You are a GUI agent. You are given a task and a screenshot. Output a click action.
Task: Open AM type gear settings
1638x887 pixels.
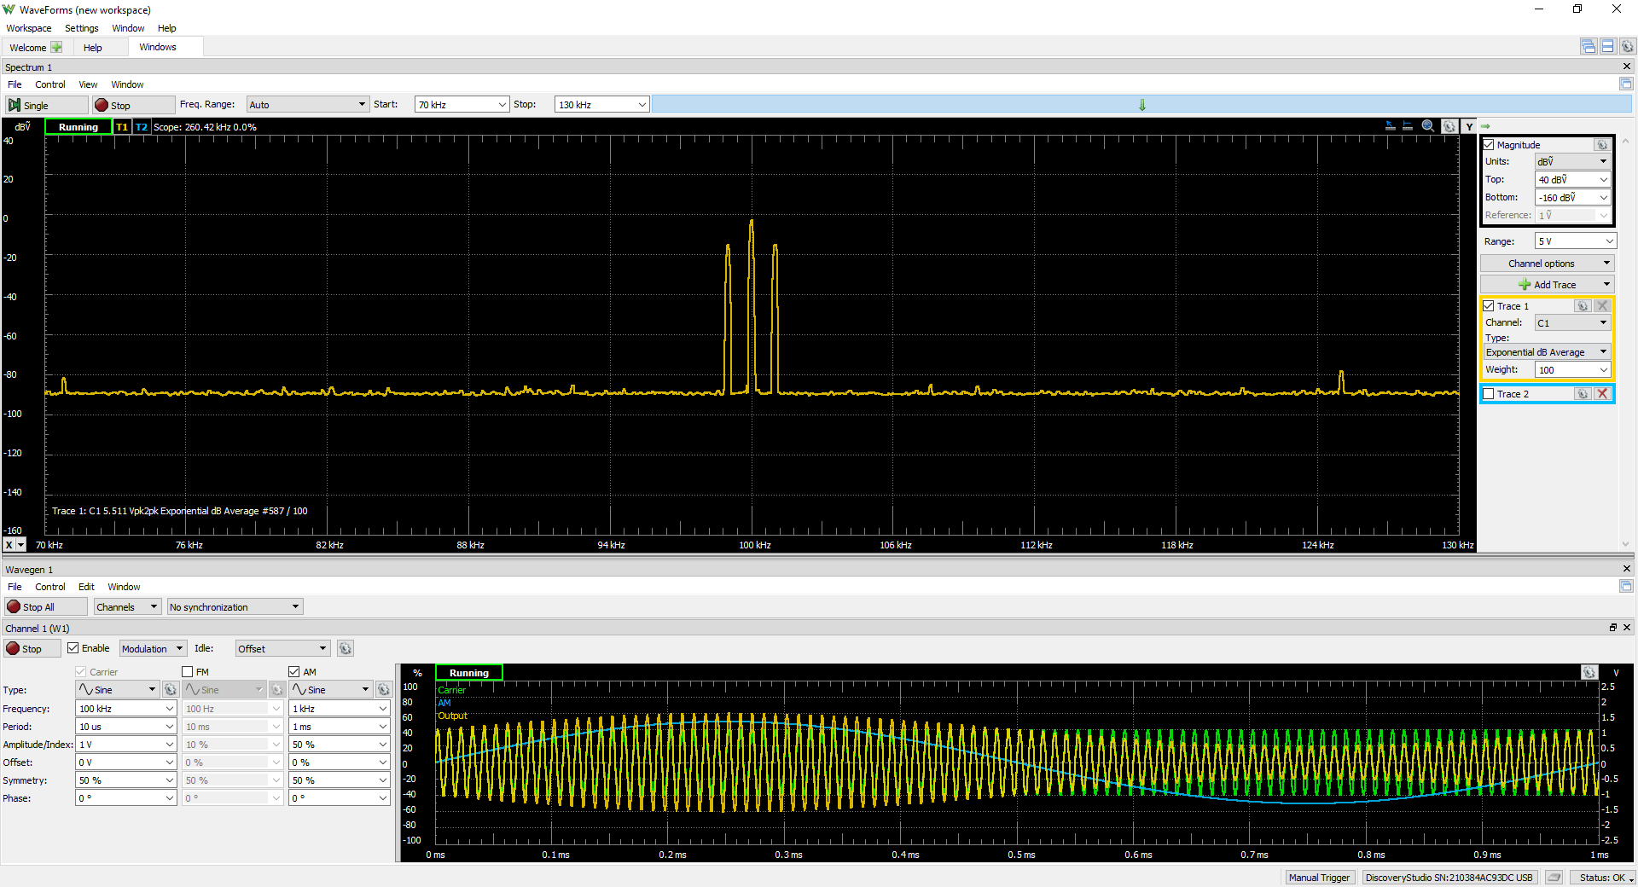(x=383, y=690)
